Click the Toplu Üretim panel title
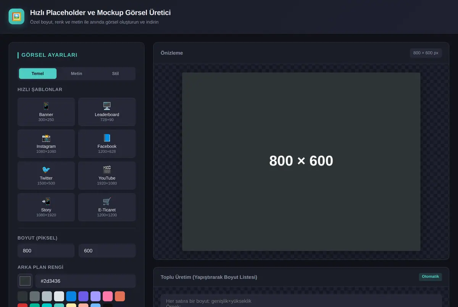This screenshot has width=458, height=307. coord(209,277)
